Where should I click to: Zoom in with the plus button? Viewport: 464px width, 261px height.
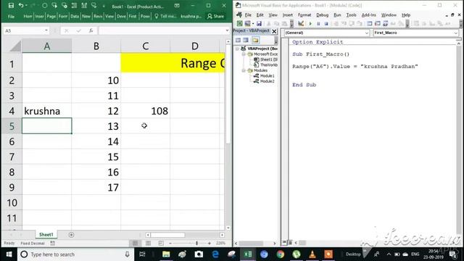(210, 244)
